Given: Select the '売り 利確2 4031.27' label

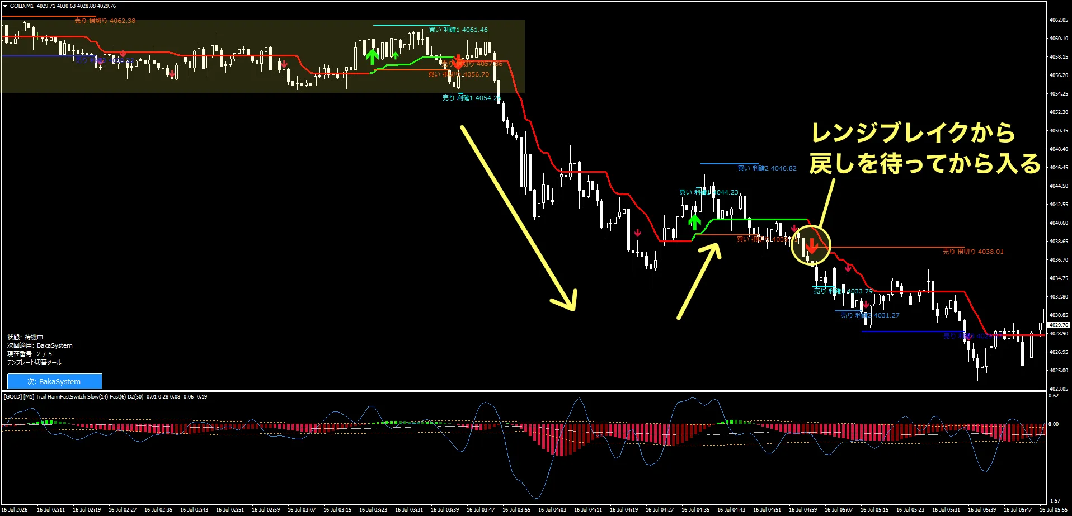Looking at the screenshot, I should (x=870, y=315).
